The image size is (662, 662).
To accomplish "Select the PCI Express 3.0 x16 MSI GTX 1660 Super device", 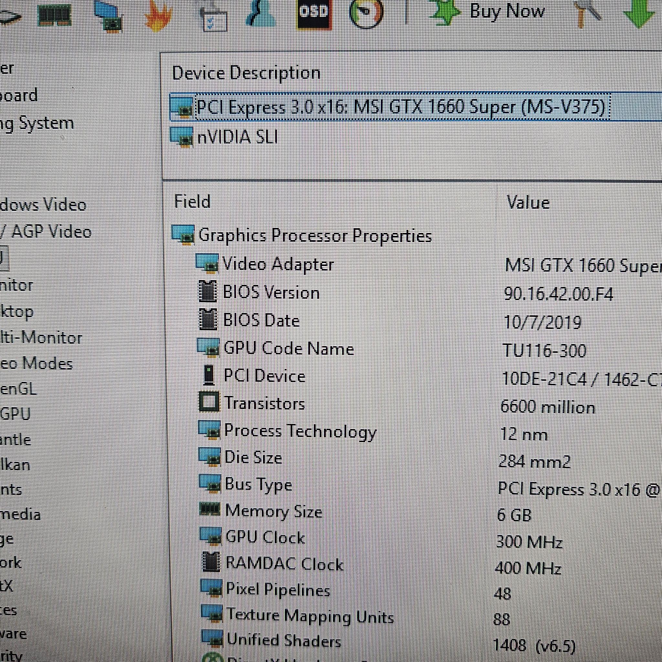I will [401, 108].
